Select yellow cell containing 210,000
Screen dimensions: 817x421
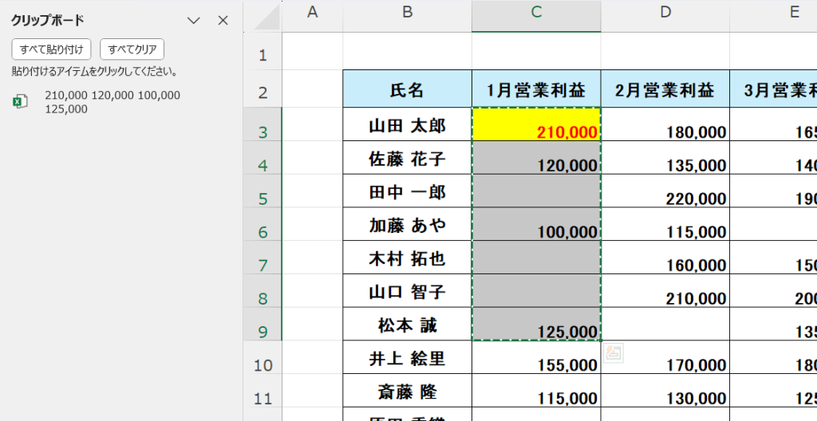pos(536,125)
